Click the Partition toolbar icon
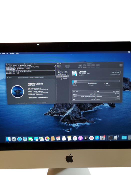131x175 pixels. tap(85, 65)
